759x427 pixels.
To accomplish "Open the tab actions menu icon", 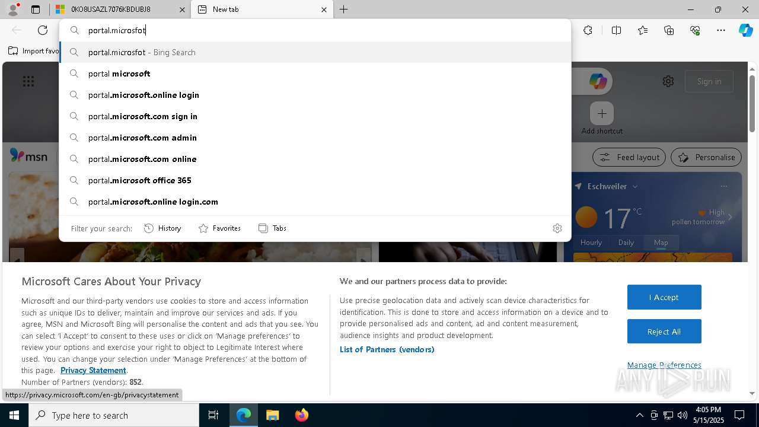I will (36, 9).
